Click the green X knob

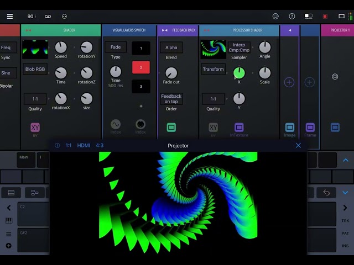click(239, 73)
